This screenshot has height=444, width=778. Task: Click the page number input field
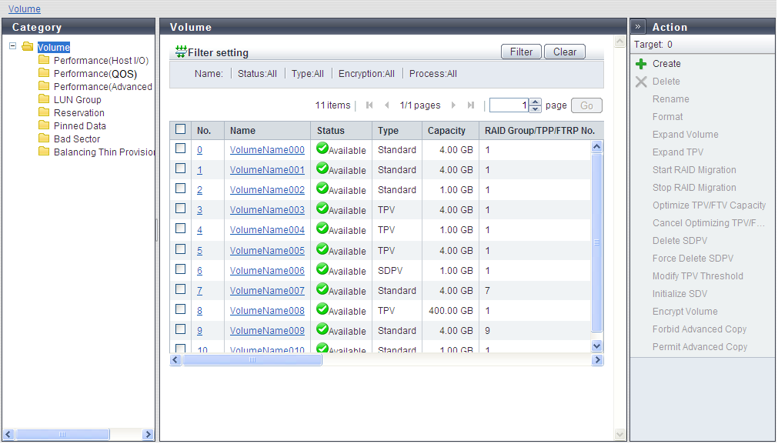pyautogui.click(x=509, y=105)
